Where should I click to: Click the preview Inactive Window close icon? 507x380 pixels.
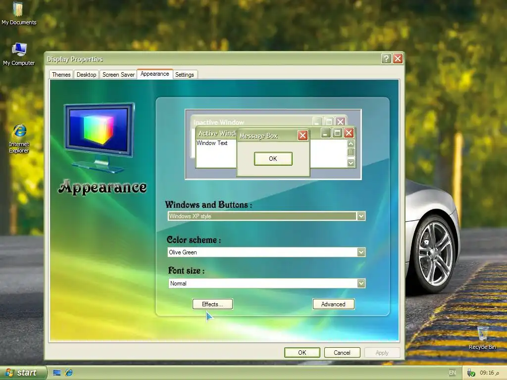click(340, 122)
